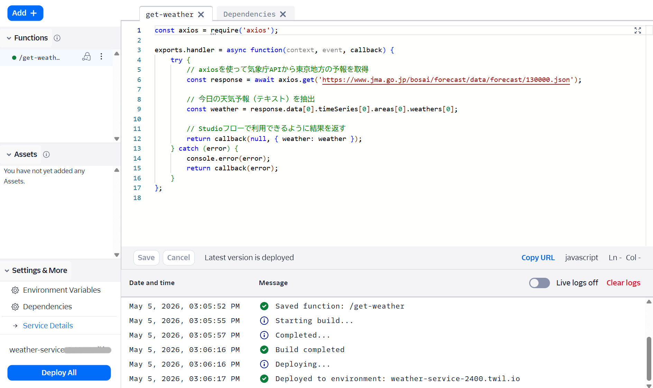Place cursor on line 1 require('axios') code

coord(244,30)
